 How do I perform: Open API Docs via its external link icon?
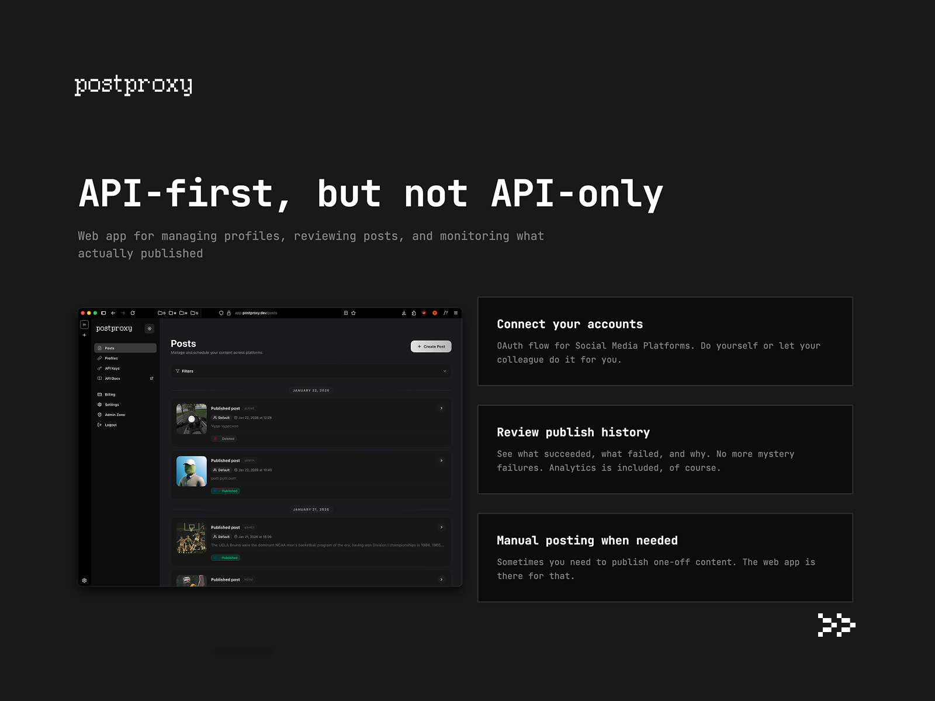click(152, 378)
